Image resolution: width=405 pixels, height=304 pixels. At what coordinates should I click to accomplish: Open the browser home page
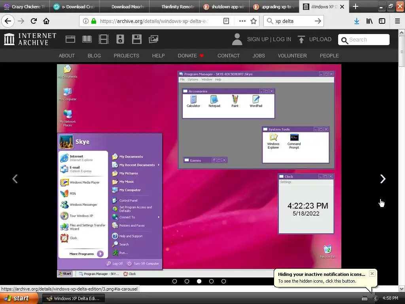tap(46, 21)
